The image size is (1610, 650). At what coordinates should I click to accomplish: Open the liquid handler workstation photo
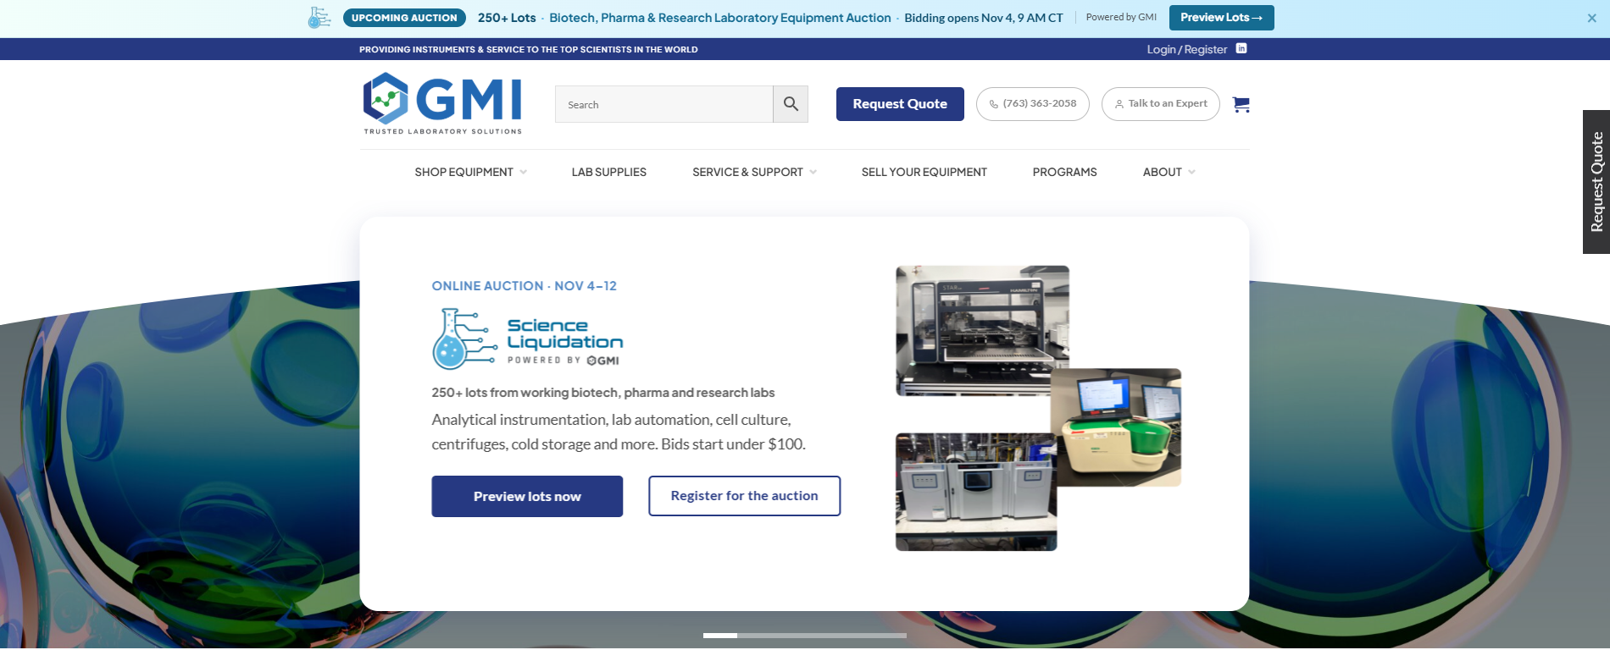pyautogui.click(x=982, y=330)
